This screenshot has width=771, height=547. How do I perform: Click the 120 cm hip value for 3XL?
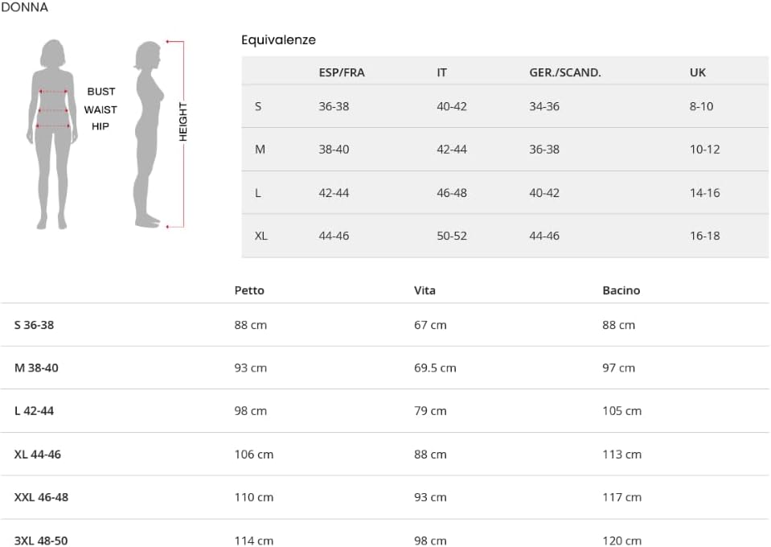coord(621,541)
